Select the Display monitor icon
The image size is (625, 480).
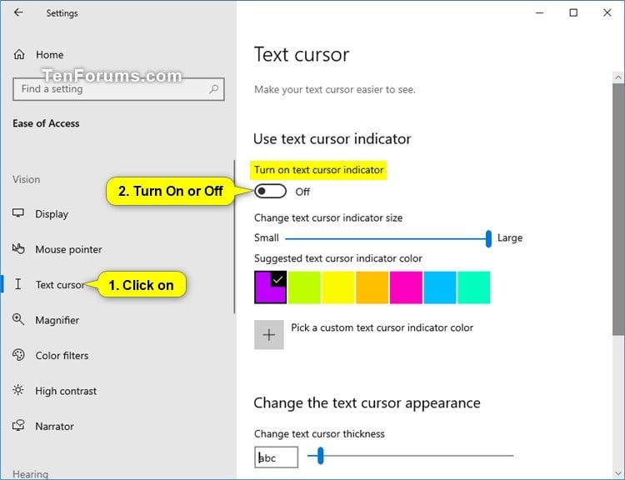pyautogui.click(x=18, y=213)
